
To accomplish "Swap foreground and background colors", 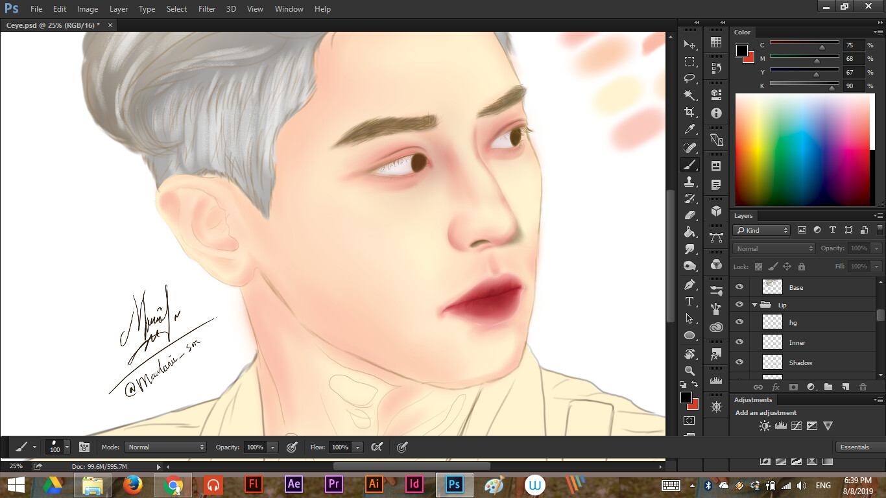I will tap(695, 385).
